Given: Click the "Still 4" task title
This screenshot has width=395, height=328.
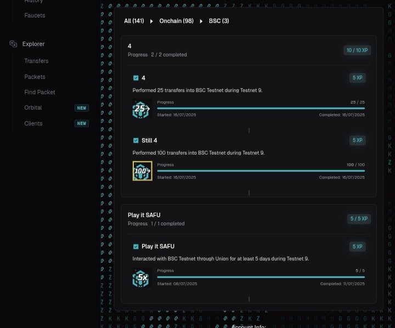Looking at the screenshot, I should point(149,140).
